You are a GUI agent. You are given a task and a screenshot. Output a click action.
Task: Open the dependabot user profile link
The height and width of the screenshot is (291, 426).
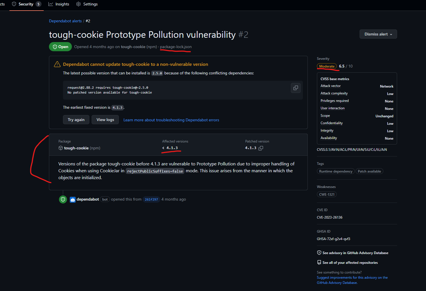88,199
